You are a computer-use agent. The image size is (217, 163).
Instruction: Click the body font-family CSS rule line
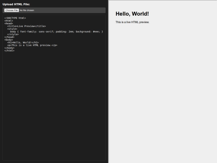(x=57, y=32)
